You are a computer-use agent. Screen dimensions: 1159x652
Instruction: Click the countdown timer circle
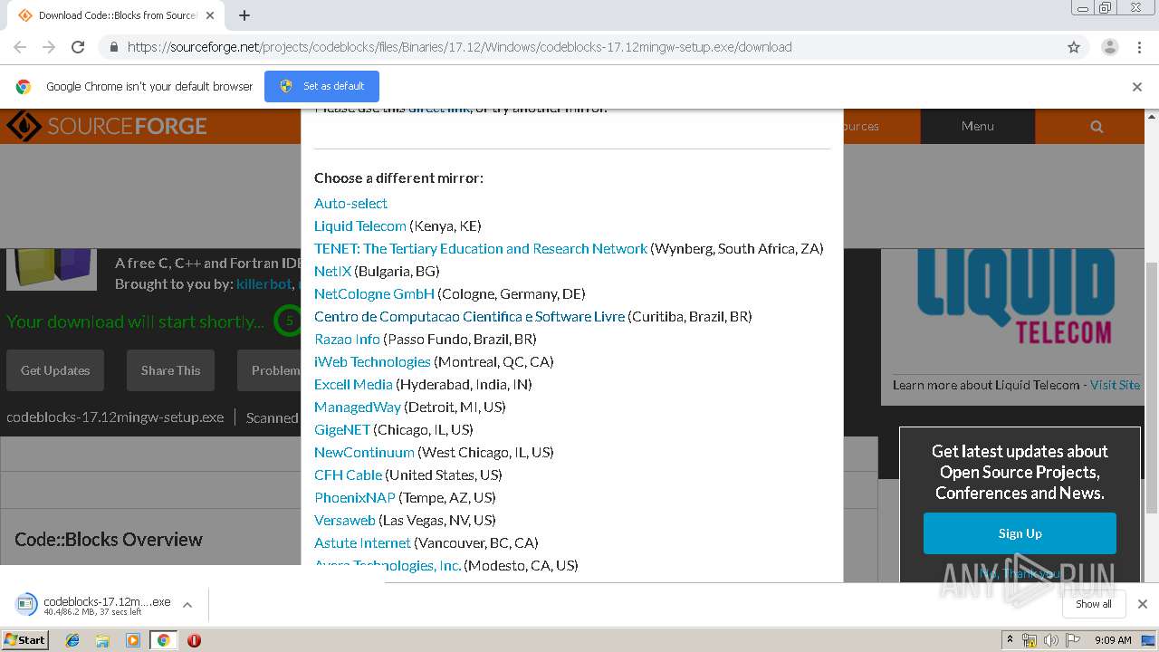pyautogui.click(x=289, y=321)
